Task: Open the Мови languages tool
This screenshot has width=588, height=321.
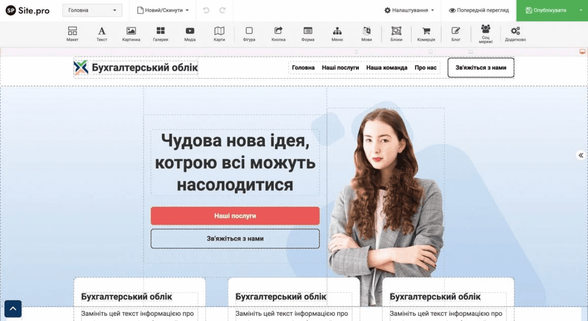Action: tap(366, 34)
